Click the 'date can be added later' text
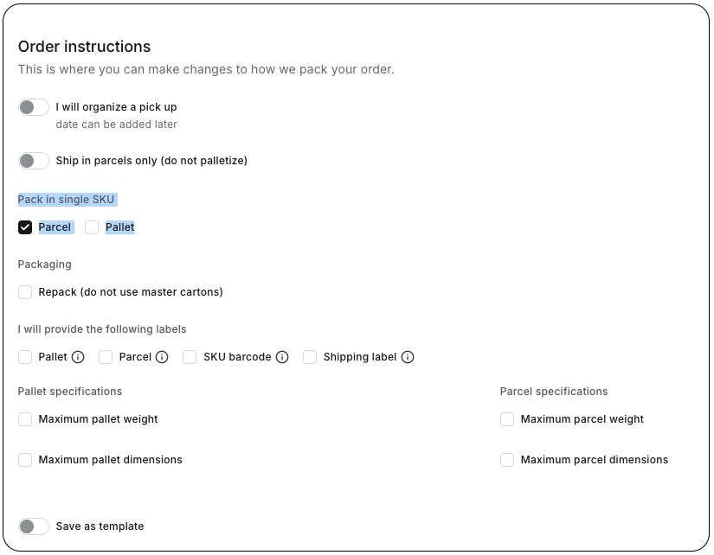This screenshot has width=714, height=555. 116,124
